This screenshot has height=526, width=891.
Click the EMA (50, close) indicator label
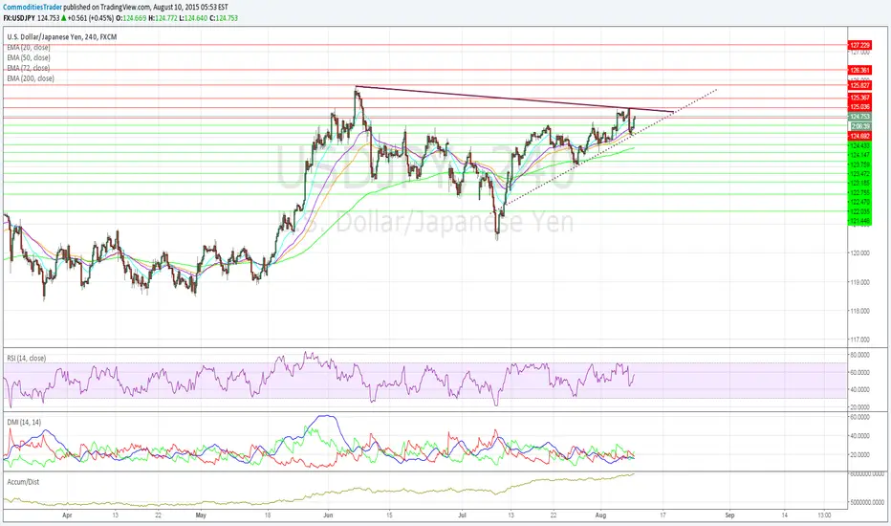click(29, 58)
